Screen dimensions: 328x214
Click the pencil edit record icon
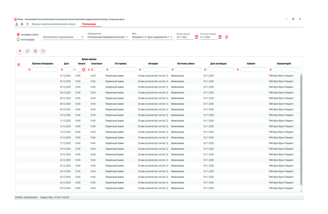point(28,51)
